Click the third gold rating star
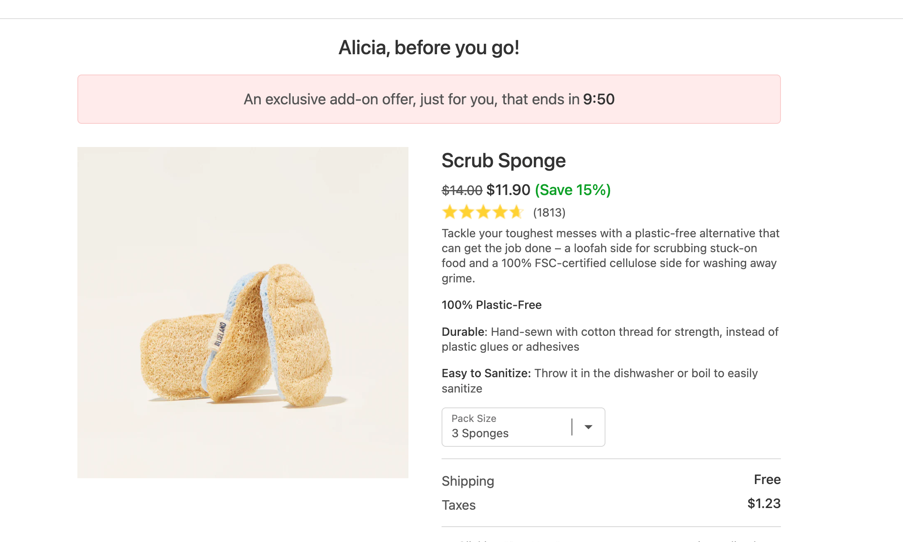This screenshot has width=903, height=542. click(x=483, y=212)
